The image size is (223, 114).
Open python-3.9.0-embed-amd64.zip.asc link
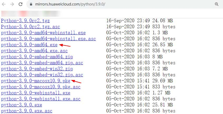(x=42, y=63)
